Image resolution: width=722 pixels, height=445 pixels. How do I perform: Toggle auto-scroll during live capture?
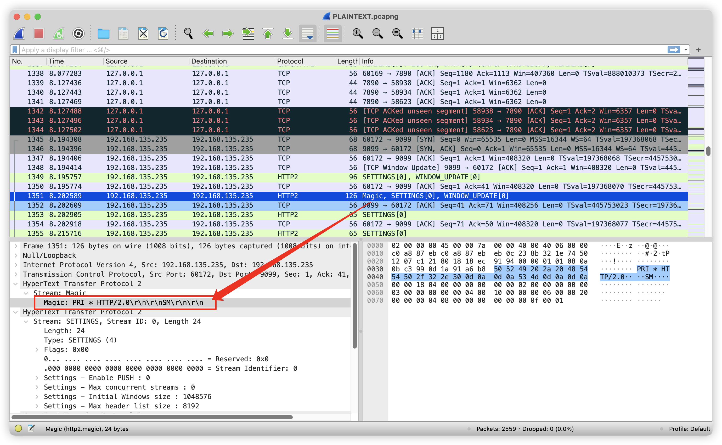point(307,33)
